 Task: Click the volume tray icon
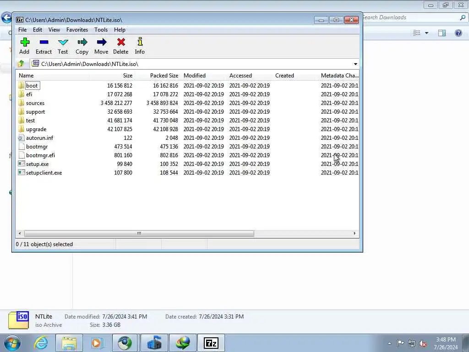coord(423,343)
